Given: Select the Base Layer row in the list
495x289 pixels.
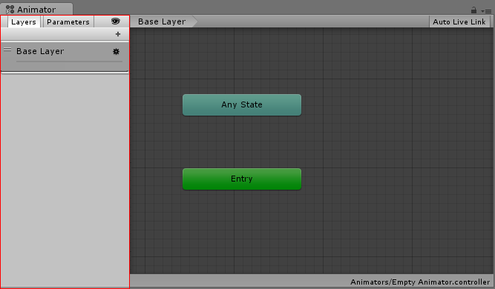Looking at the screenshot, I should click(x=65, y=57).
